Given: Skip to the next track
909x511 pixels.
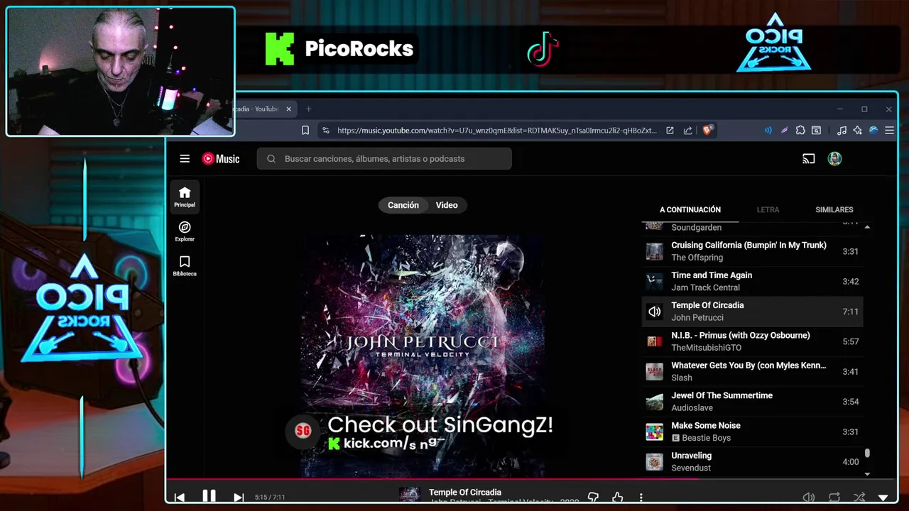Looking at the screenshot, I should pos(239,498).
